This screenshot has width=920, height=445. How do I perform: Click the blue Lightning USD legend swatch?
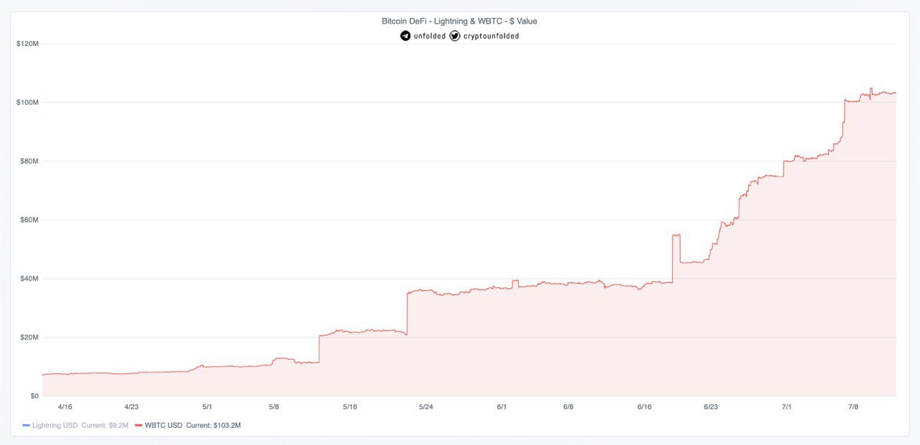[27, 426]
